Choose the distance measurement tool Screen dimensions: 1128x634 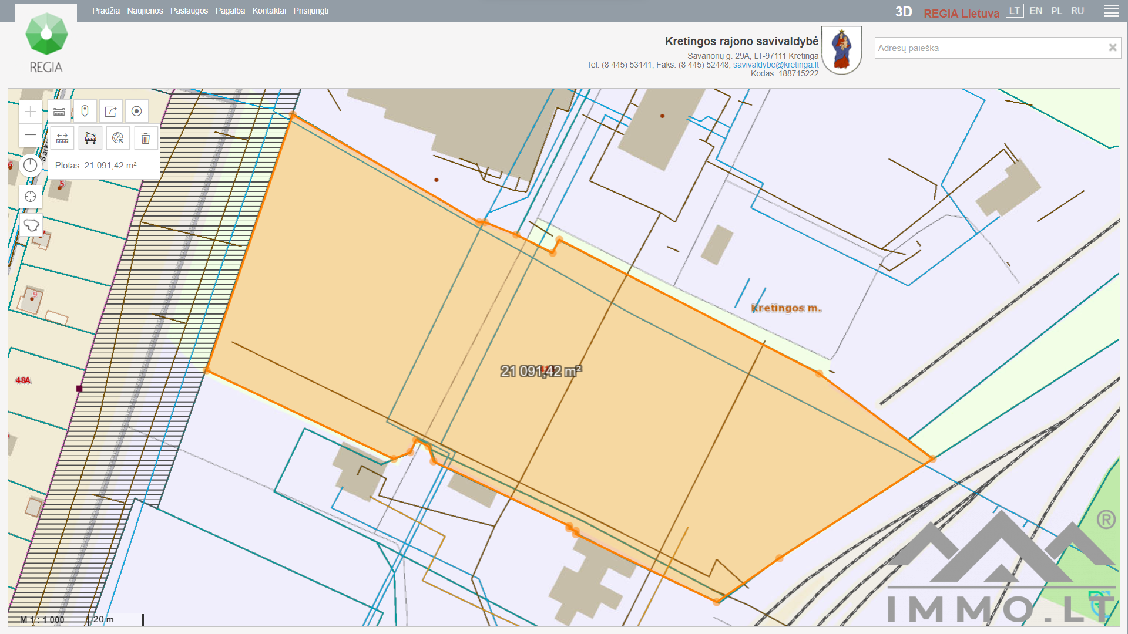click(62, 139)
